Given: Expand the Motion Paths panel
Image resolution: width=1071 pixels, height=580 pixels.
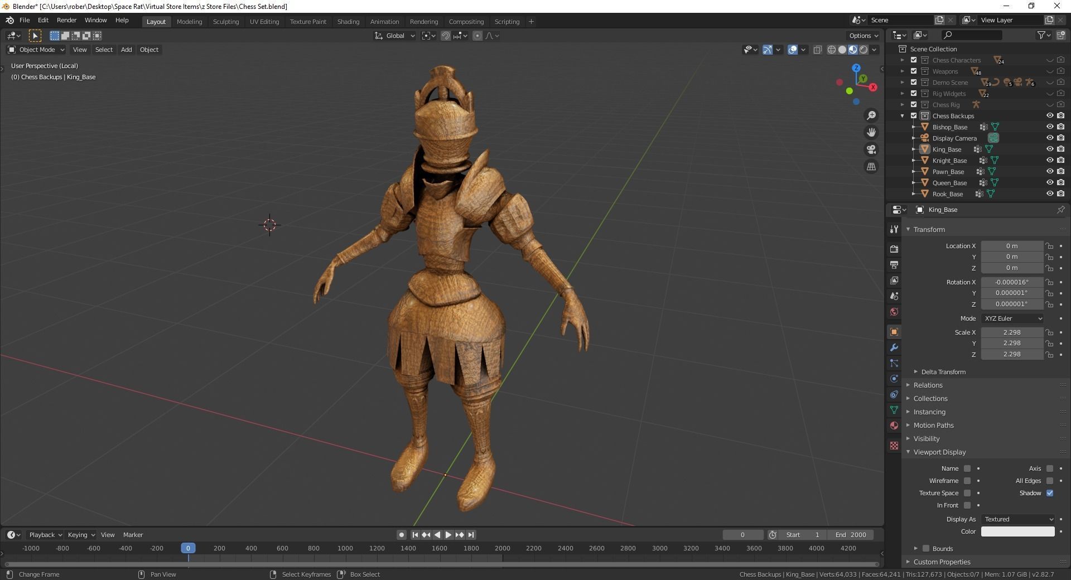Looking at the screenshot, I should 908,426.
